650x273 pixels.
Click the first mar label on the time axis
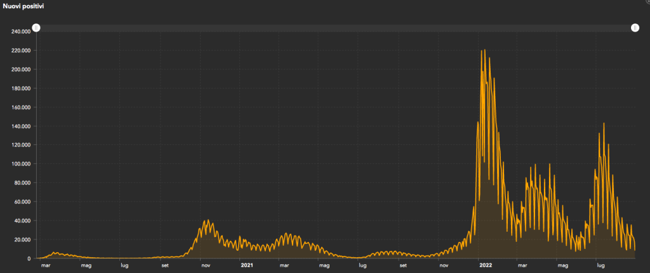point(46,265)
